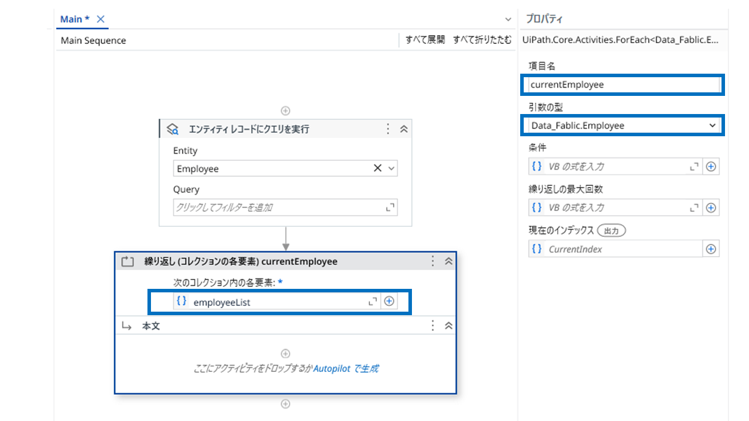749x421 pixels.
Task: Open the Body section three-dot menu
Action: coord(433,326)
